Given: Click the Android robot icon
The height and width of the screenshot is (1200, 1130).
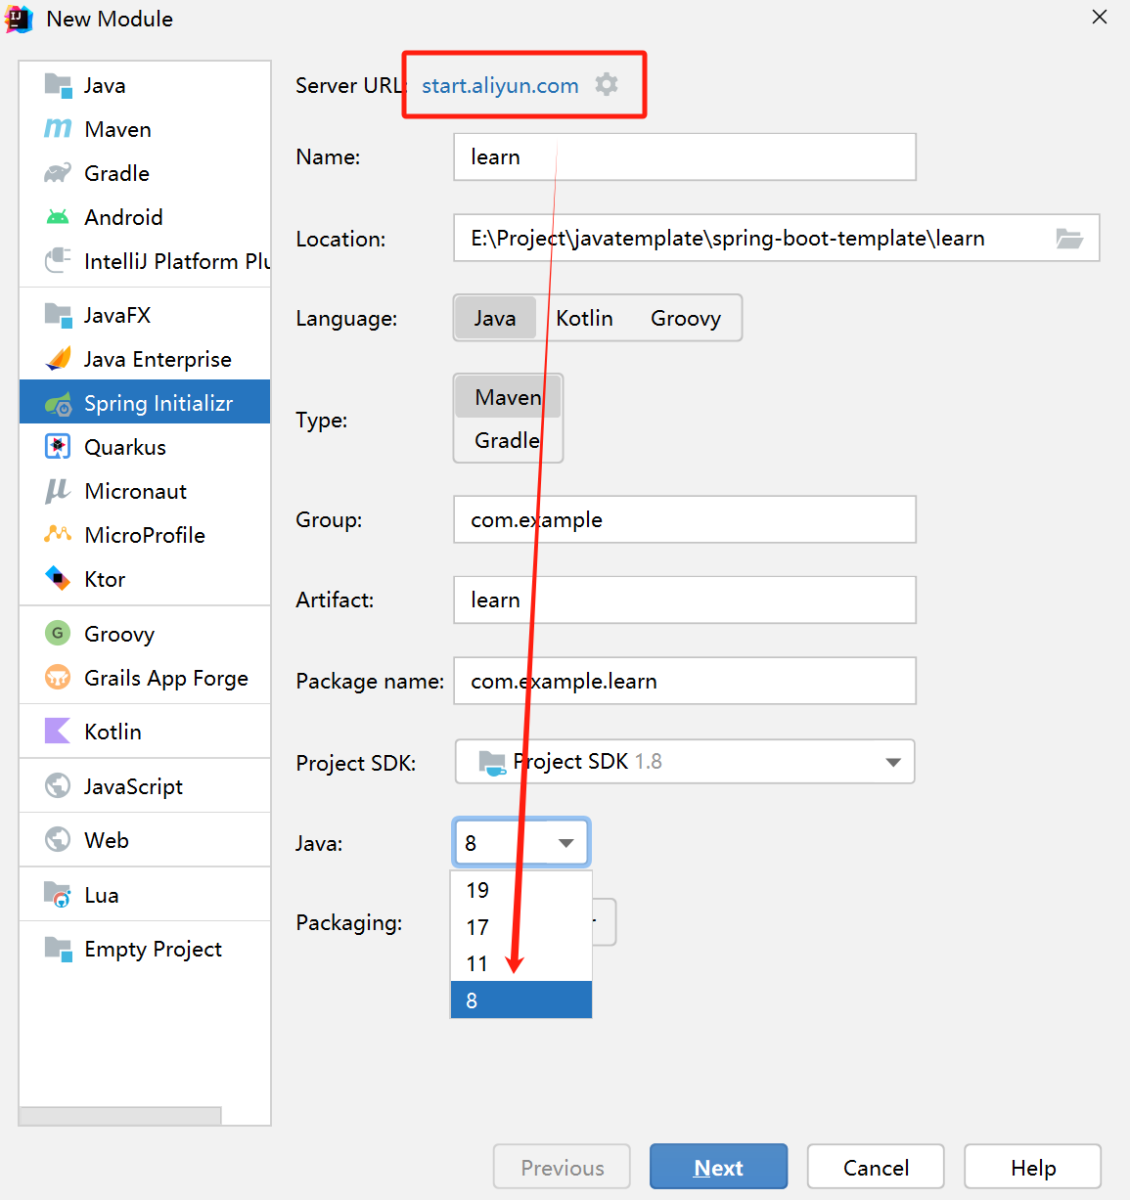Looking at the screenshot, I should (x=58, y=217).
